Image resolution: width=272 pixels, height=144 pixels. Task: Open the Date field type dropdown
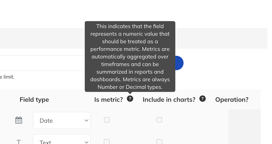tap(62, 120)
